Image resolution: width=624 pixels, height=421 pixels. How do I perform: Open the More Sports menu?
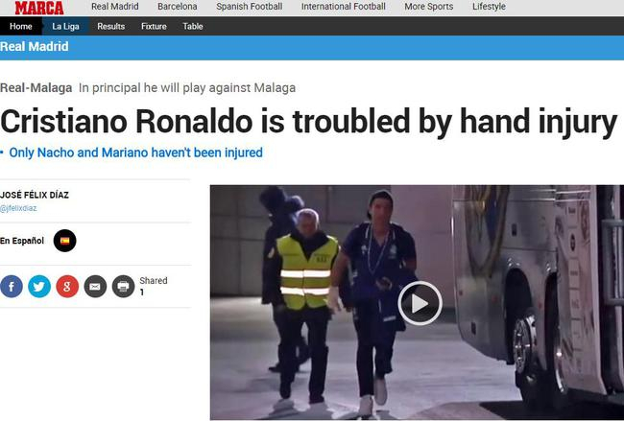pos(428,7)
